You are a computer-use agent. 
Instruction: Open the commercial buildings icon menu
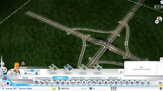click(x=63, y=82)
